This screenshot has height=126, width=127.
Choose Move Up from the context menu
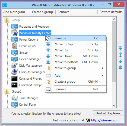point(75,50)
